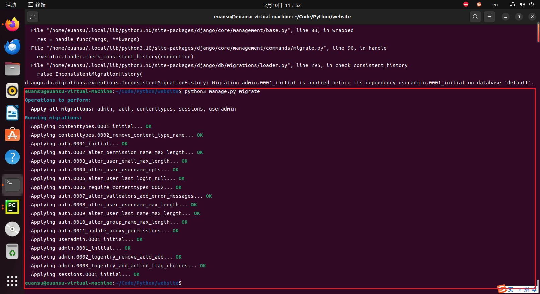Open a new terminal tab

coord(33,17)
